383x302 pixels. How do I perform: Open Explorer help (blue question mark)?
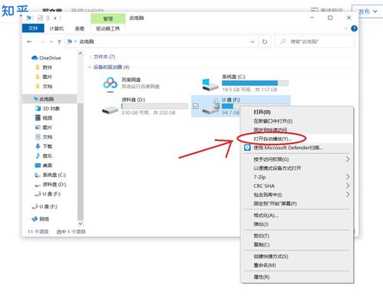click(354, 28)
